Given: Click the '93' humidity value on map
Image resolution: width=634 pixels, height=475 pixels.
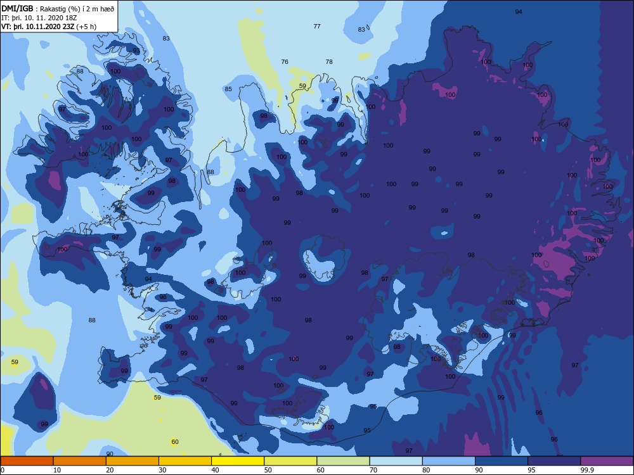Looking at the screenshot, I should click(136, 51).
